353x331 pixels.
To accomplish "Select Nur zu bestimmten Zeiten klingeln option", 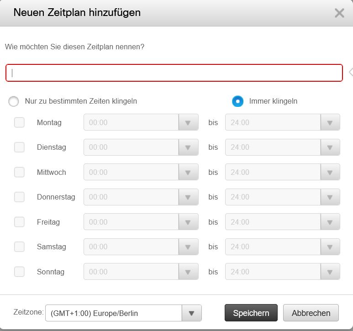I will click(14, 101).
